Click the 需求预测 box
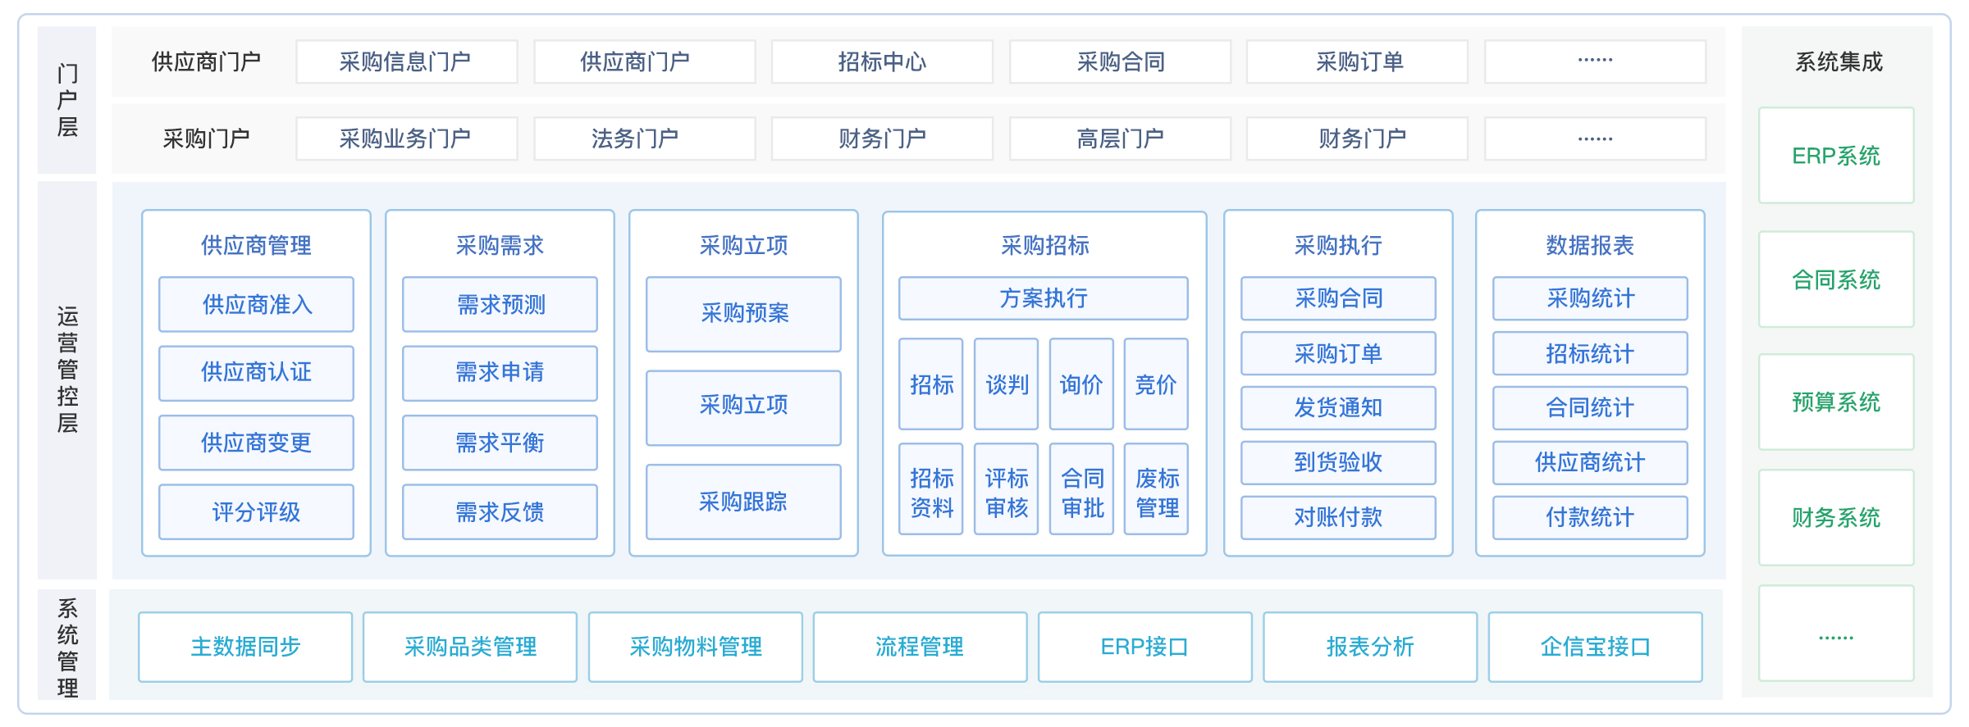Viewport: 1969px width, 727px height. point(500,305)
